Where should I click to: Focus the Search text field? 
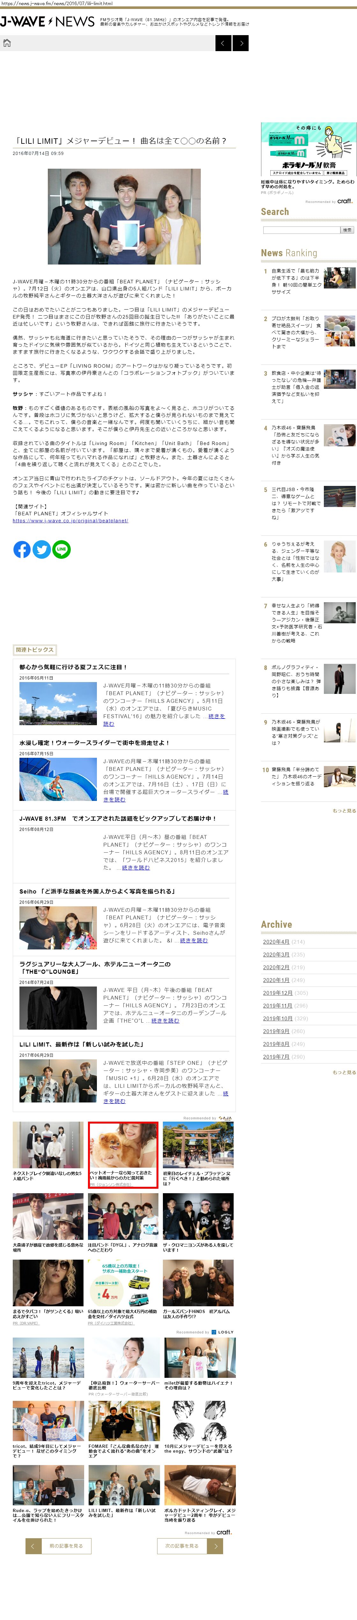tap(301, 230)
